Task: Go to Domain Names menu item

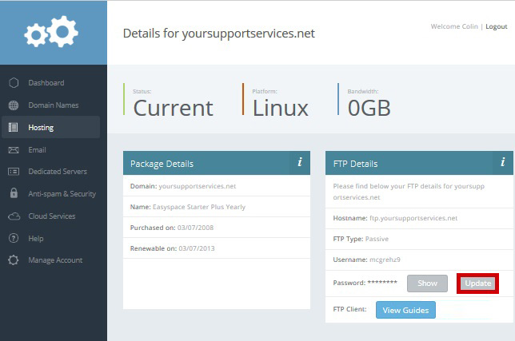Action: point(54,105)
